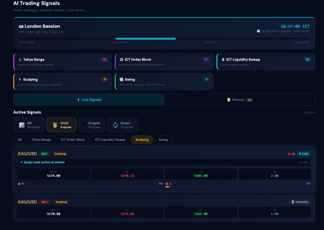The image size is (324, 230).
Task: Select the Forex 22 signals asset filter
Action: point(123,125)
